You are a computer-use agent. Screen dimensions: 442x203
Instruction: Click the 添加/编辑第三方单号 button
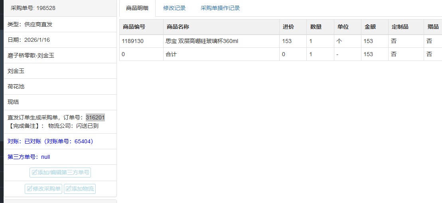coord(60,172)
